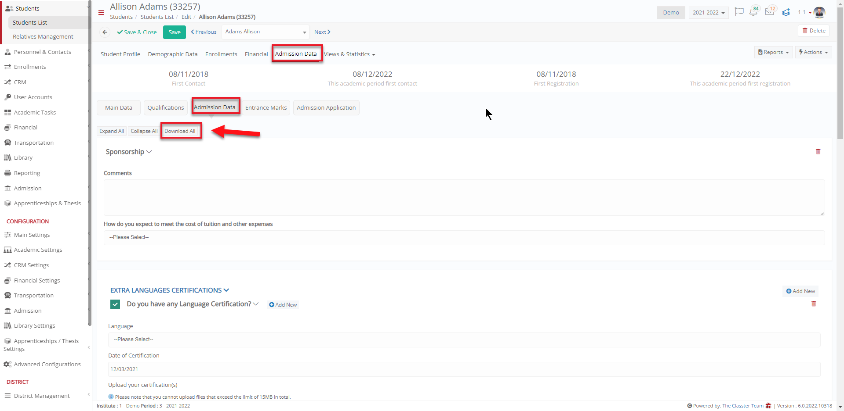Open the bell notifications icon
This screenshot has height=411, width=844.
(753, 12)
